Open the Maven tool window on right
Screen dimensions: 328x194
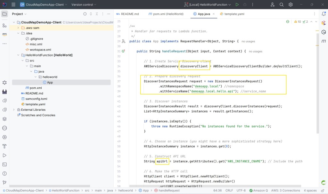324,41
